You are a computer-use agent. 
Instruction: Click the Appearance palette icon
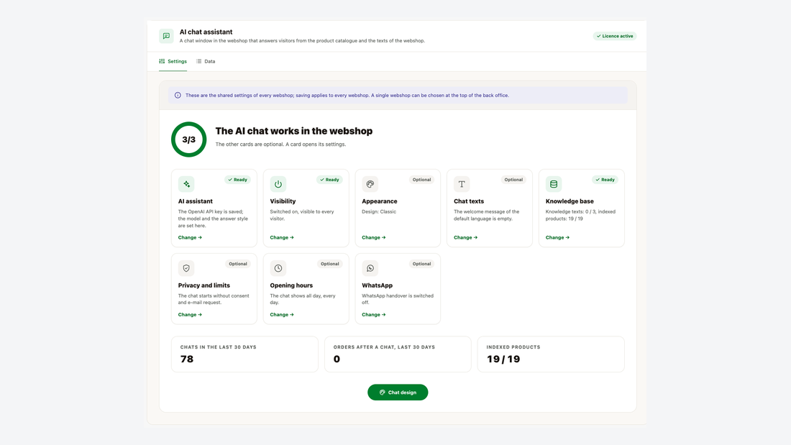[370, 184]
